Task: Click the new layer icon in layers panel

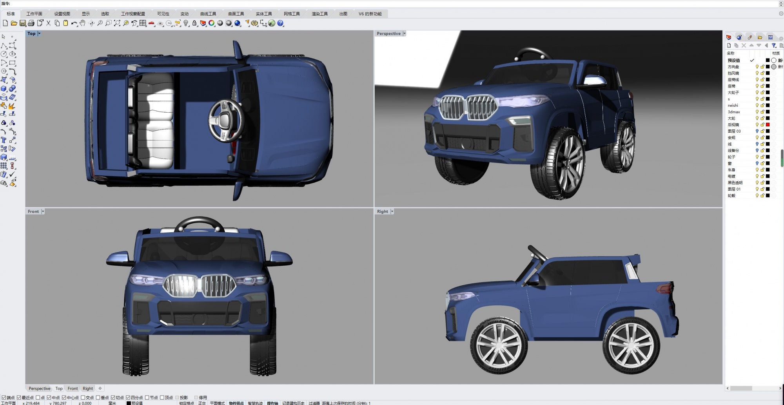Action: coord(729,46)
